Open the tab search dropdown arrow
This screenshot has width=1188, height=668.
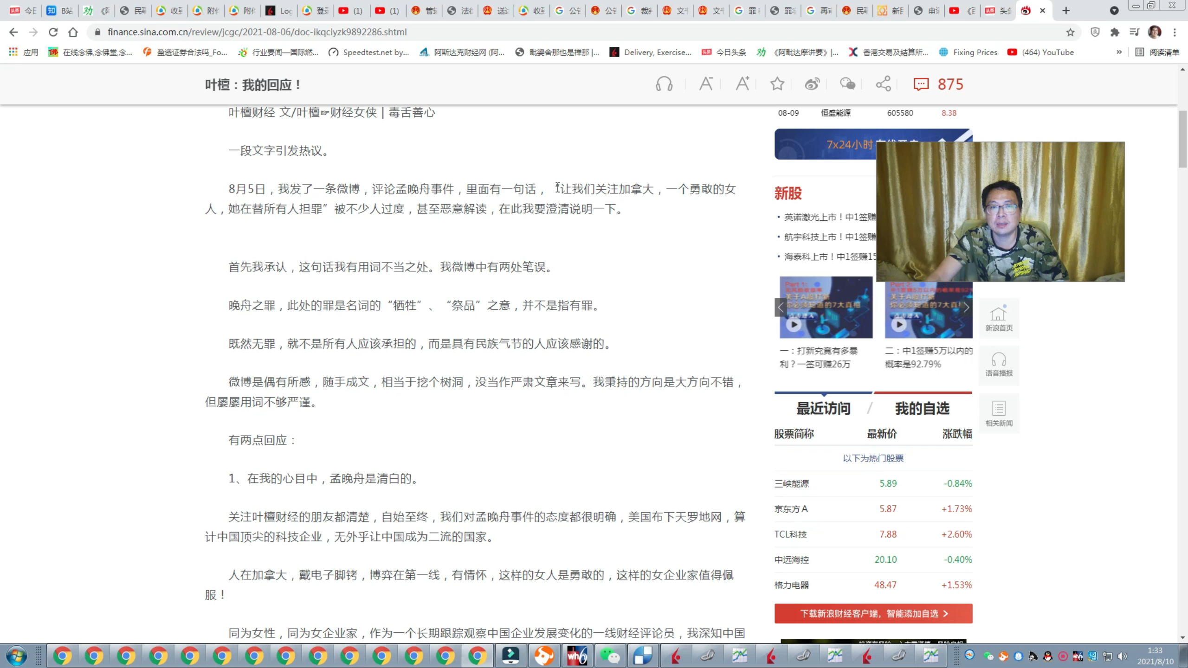point(1114,11)
